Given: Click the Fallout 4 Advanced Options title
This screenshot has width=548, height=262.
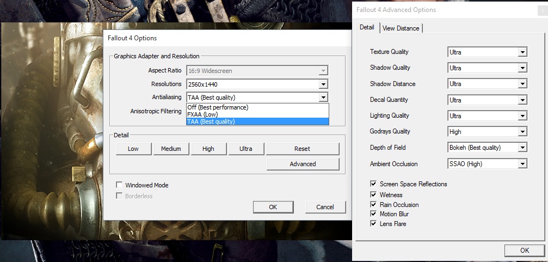Looking at the screenshot, I should (x=396, y=10).
